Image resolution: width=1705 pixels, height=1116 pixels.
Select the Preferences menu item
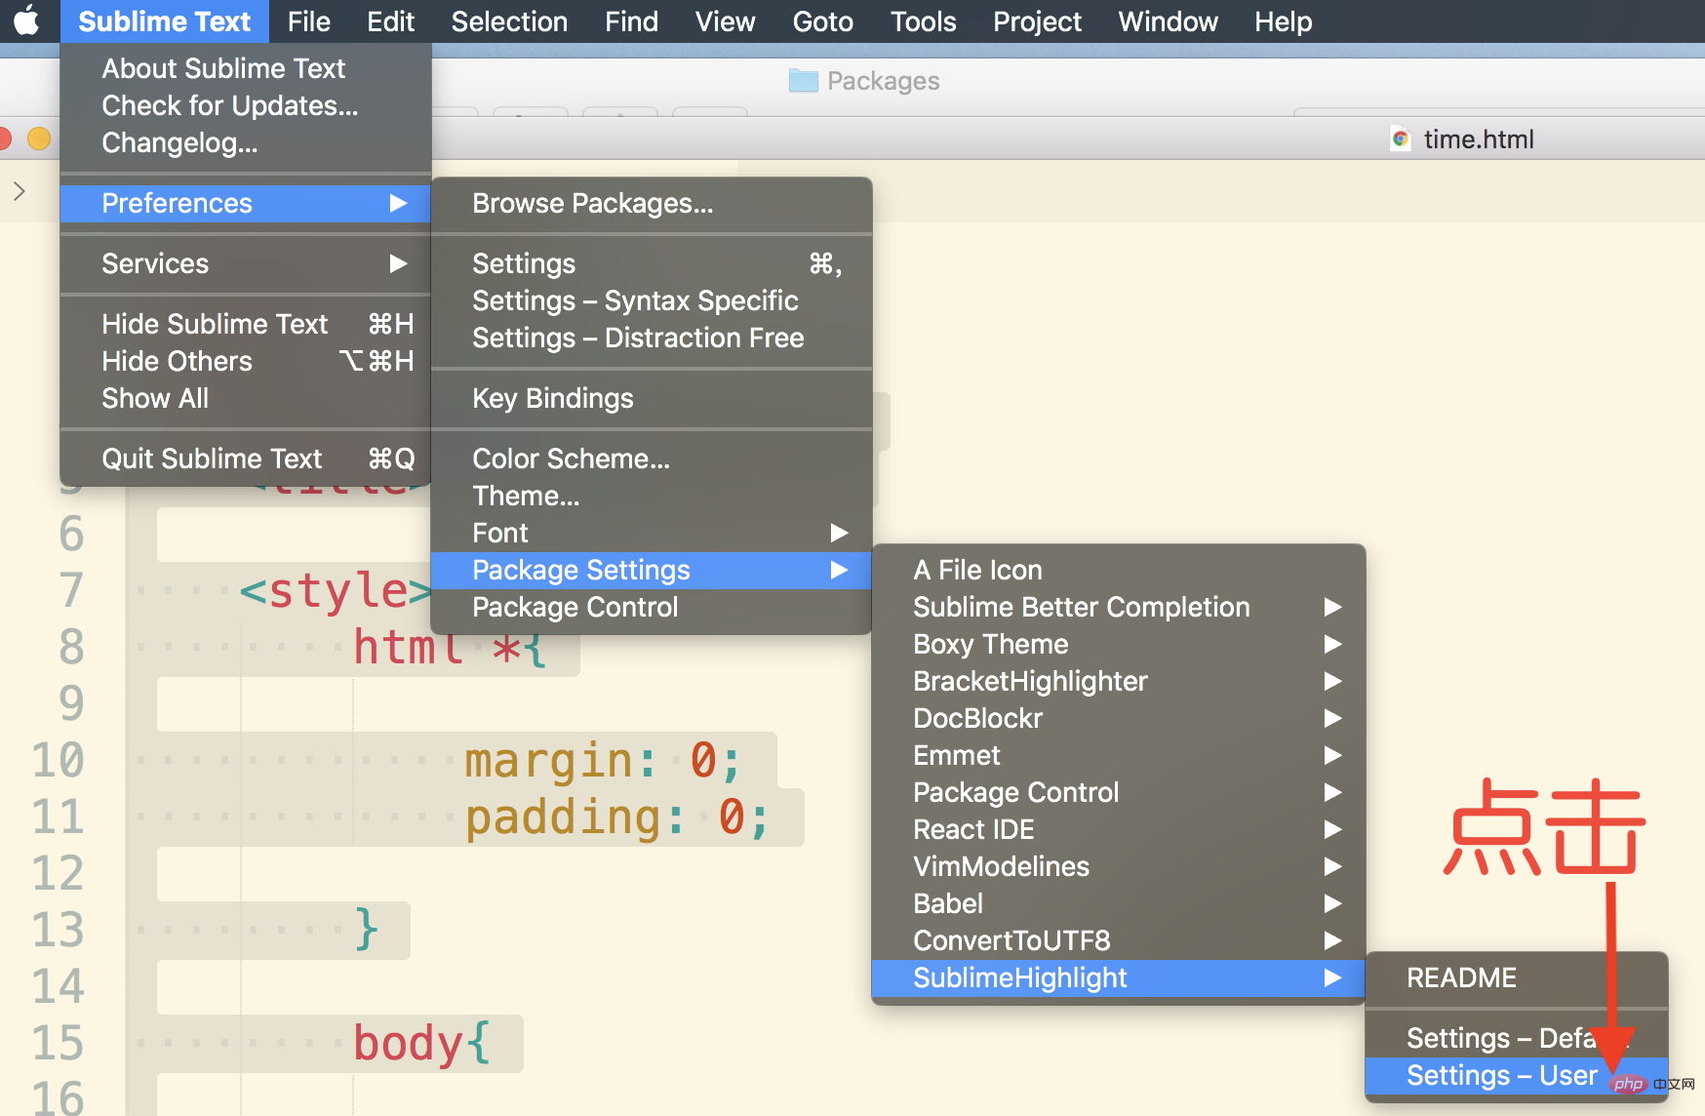(246, 203)
